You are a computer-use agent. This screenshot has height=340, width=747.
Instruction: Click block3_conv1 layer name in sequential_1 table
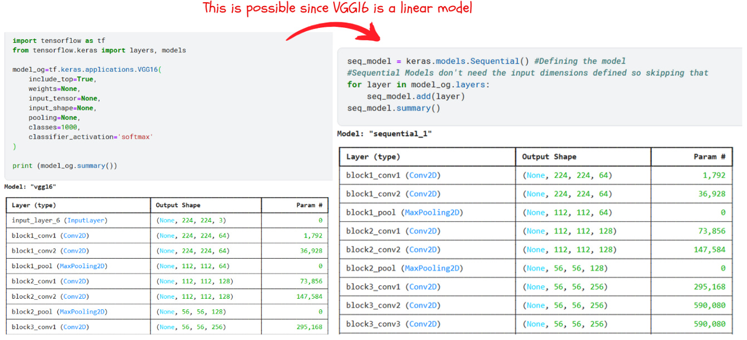[x=393, y=287]
